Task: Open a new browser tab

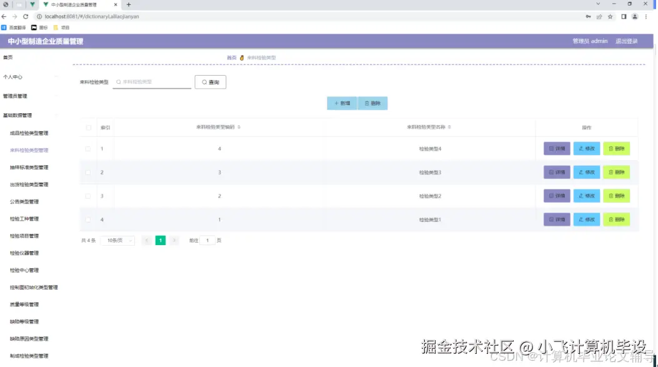Action: click(x=129, y=4)
